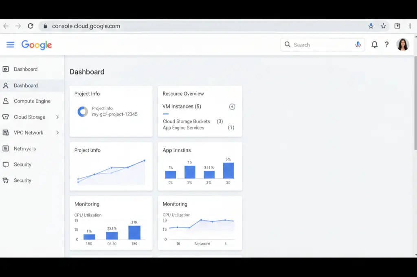Screen dimensions: 417x277
Task: Open the VM Instances (5) link
Action: tap(182, 106)
